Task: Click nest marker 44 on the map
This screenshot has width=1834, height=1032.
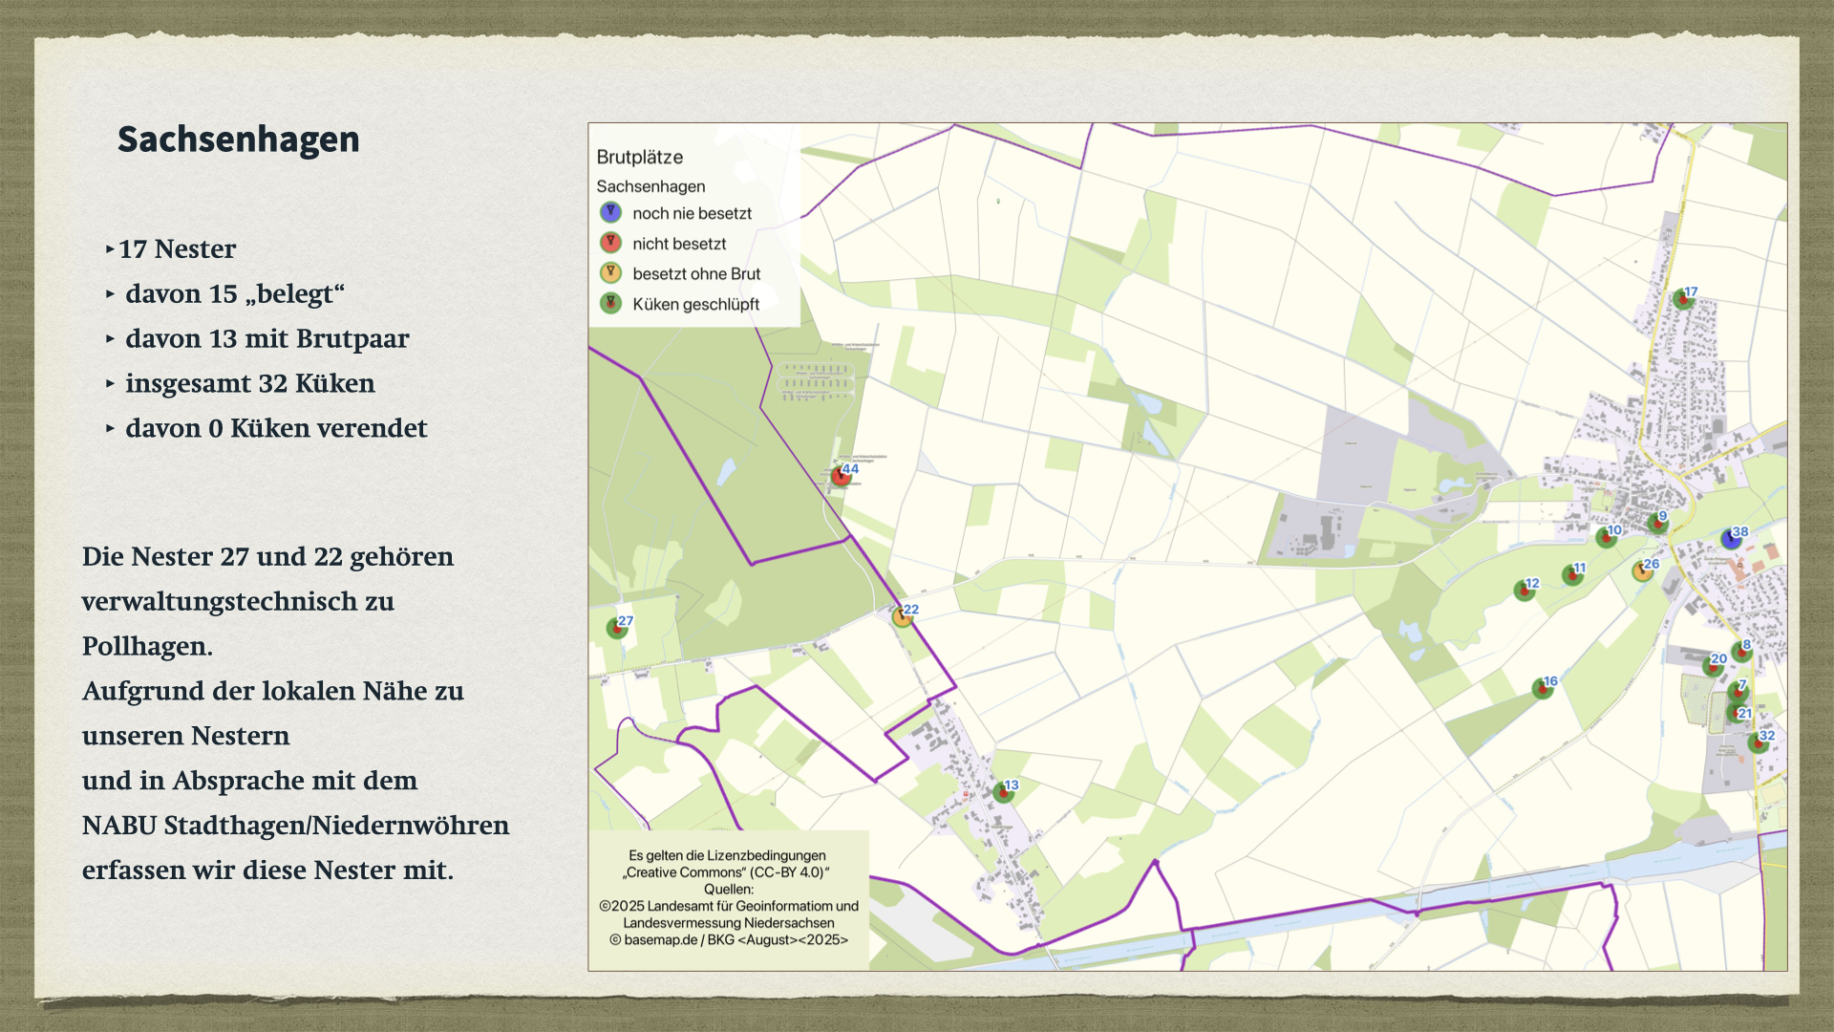Action: coord(841,476)
